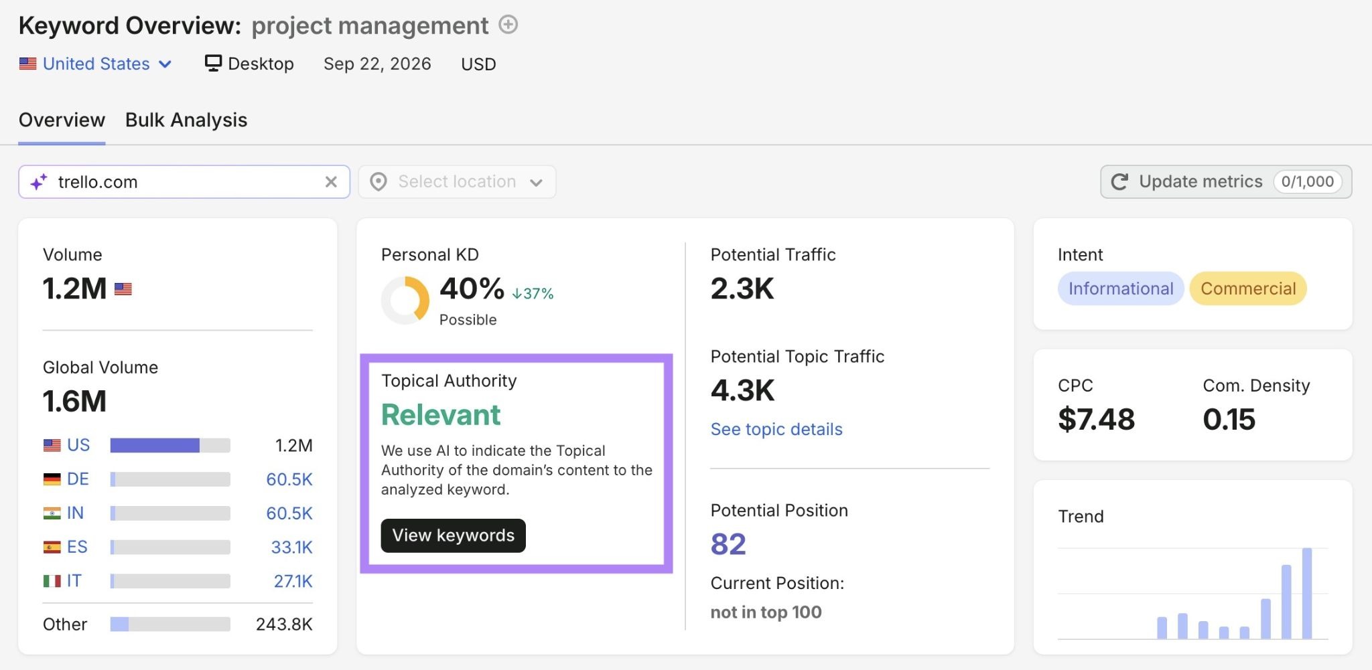
Task: Click the IN country link
Action: tap(75, 513)
